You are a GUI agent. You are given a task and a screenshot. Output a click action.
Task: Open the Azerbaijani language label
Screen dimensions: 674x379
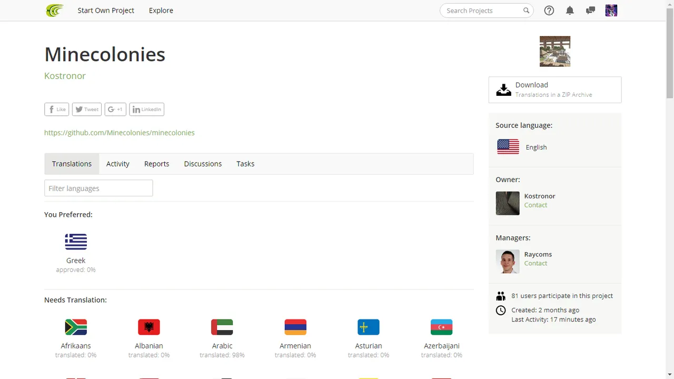click(442, 346)
